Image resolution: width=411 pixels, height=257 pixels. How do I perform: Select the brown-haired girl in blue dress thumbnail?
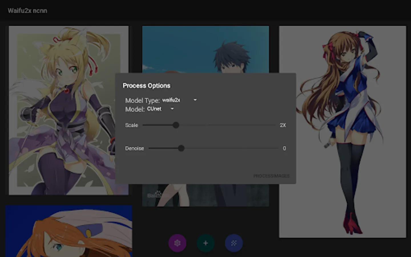(342, 132)
